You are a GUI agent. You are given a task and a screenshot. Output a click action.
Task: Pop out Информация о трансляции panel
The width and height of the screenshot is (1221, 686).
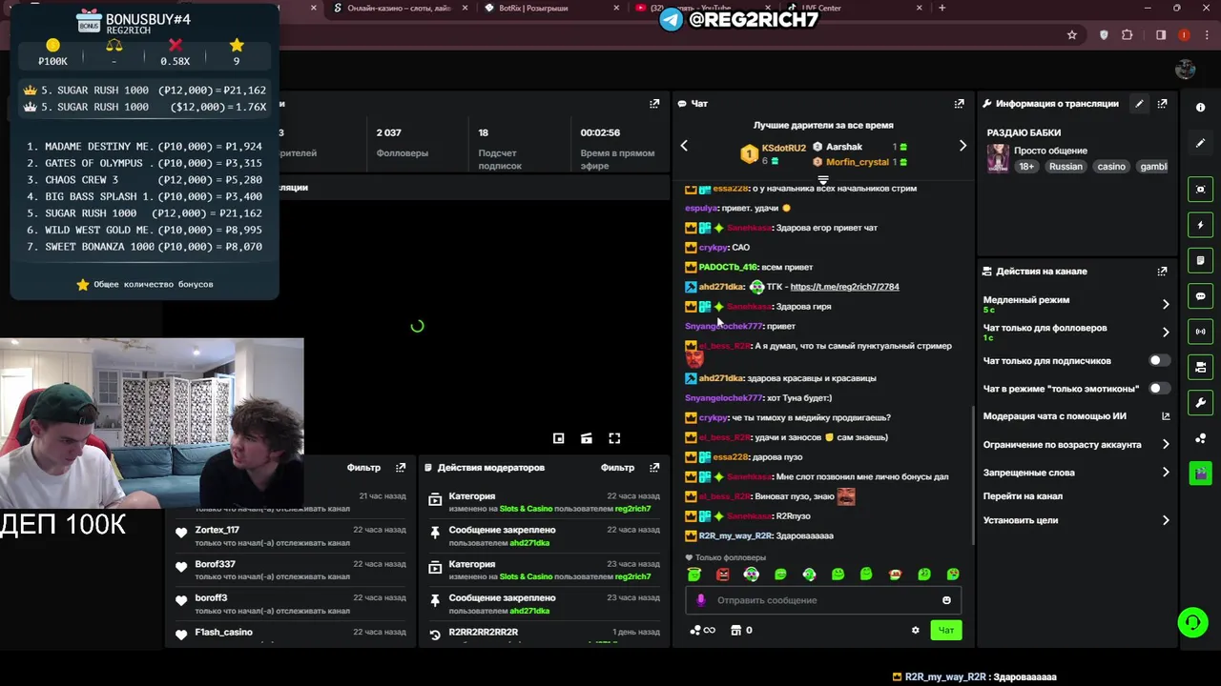pos(1163,104)
